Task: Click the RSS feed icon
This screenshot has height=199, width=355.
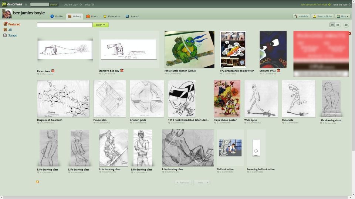Action: pos(37,182)
